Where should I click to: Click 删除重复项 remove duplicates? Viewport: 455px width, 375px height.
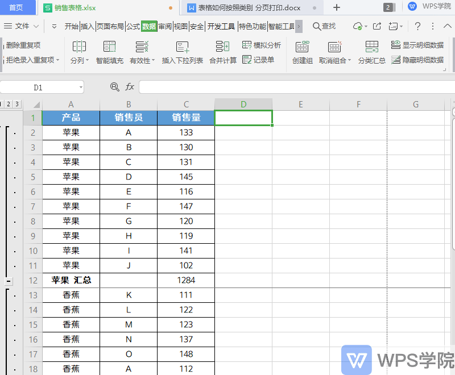pyautogui.click(x=23, y=45)
